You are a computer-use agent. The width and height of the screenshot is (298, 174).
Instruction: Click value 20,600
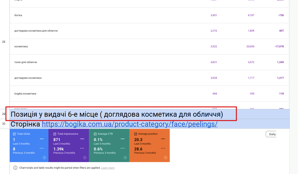click(250, 47)
